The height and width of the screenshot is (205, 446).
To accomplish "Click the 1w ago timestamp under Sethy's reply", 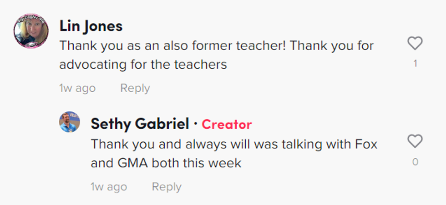I will (109, 187).
